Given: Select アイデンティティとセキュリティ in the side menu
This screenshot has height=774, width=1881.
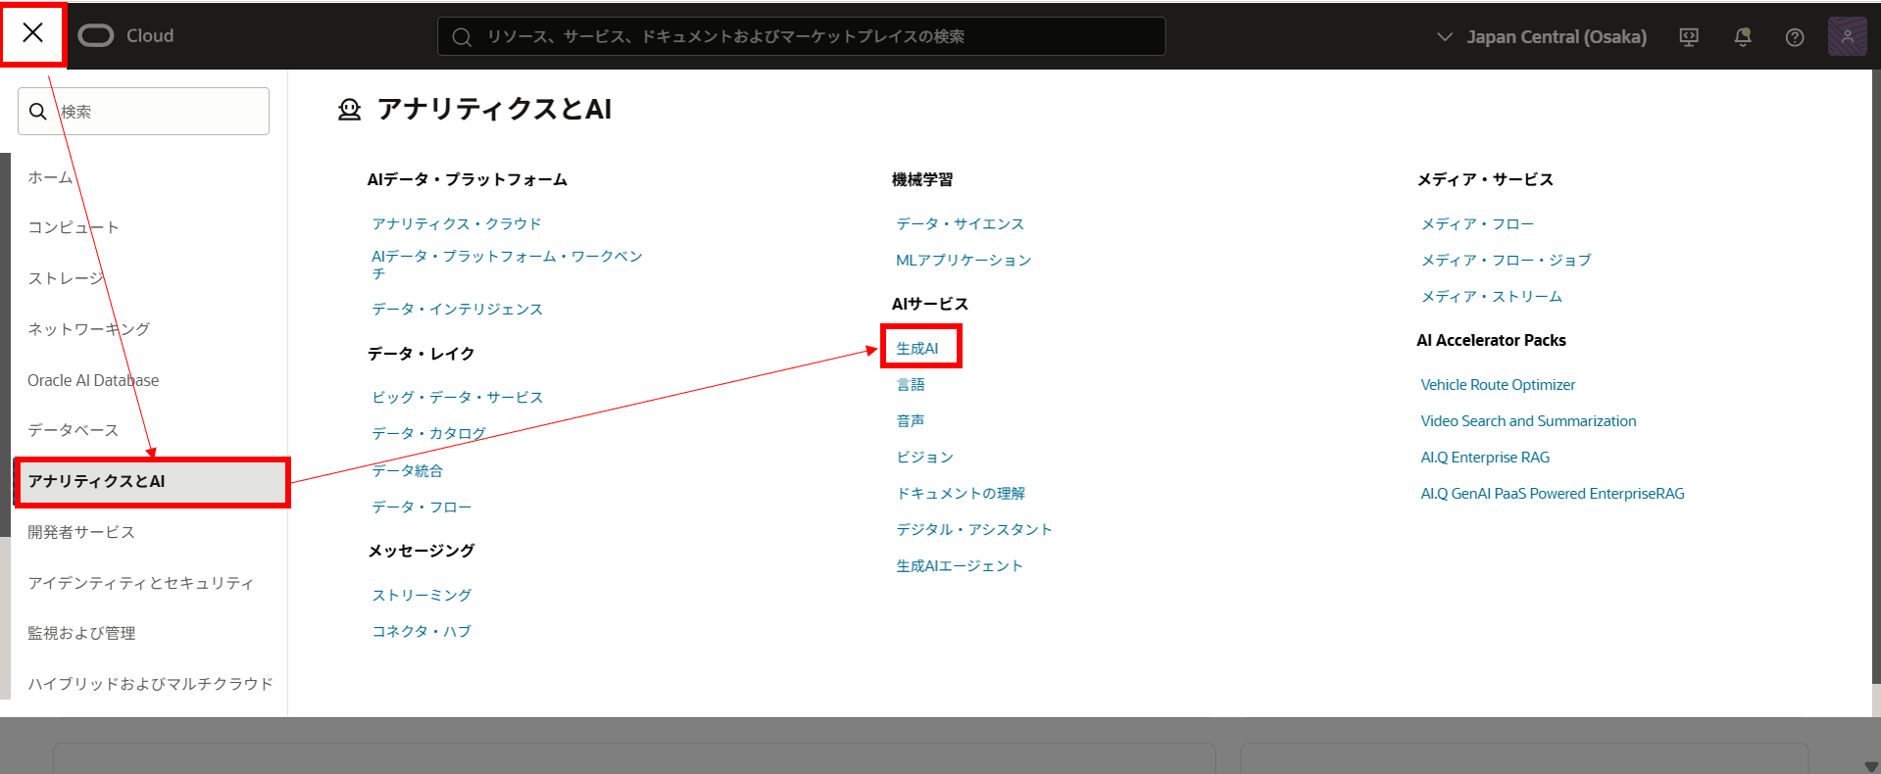Looking at the screenshot, I should tap(141, 583).
